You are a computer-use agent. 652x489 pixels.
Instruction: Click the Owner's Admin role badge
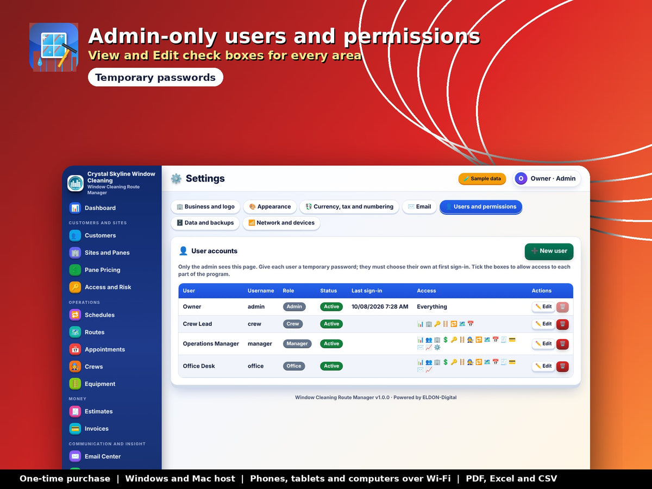(x=294, y=307)
